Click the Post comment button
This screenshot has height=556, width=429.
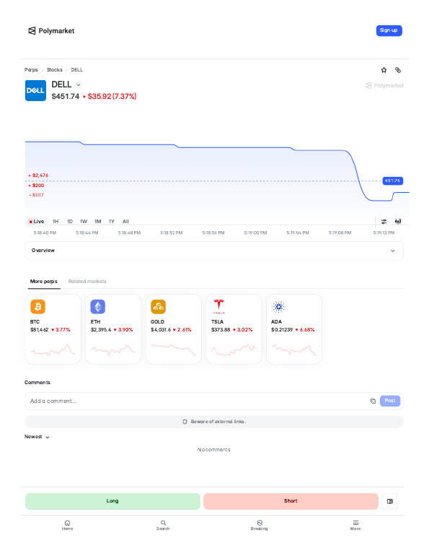click(390, 401)
